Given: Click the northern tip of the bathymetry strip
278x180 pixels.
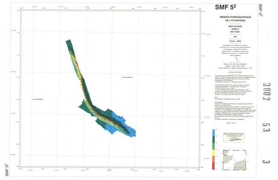Looking at the screenshot, I should (x=68, y=41).
